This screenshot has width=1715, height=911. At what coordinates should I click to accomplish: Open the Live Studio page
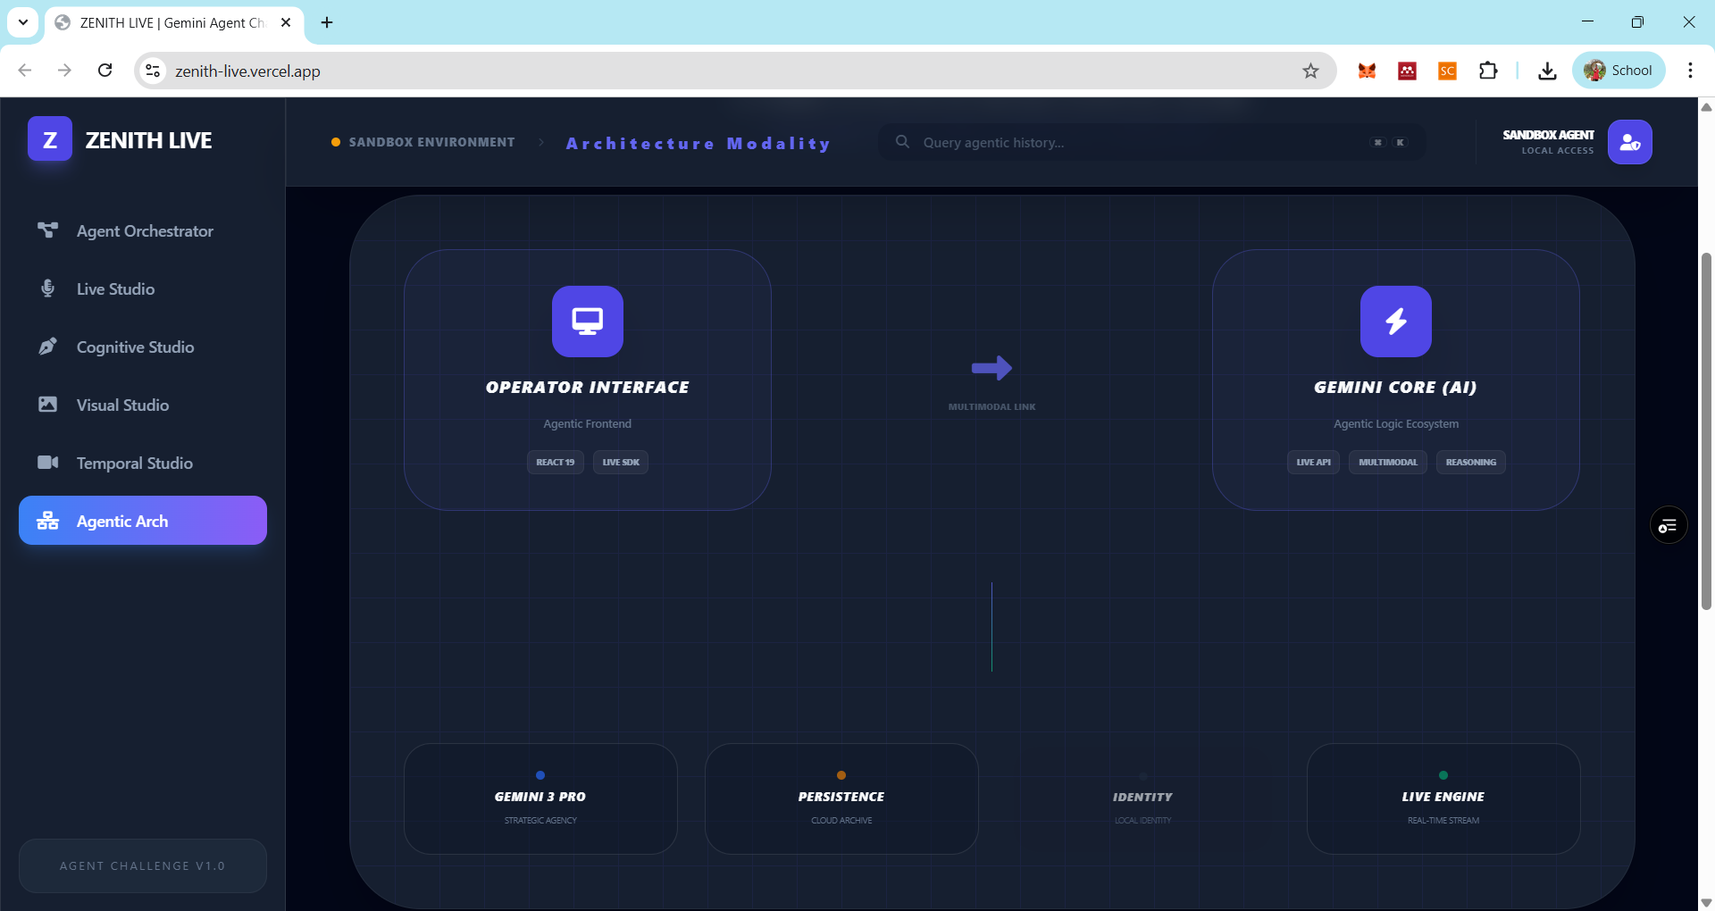pos(143,289)
